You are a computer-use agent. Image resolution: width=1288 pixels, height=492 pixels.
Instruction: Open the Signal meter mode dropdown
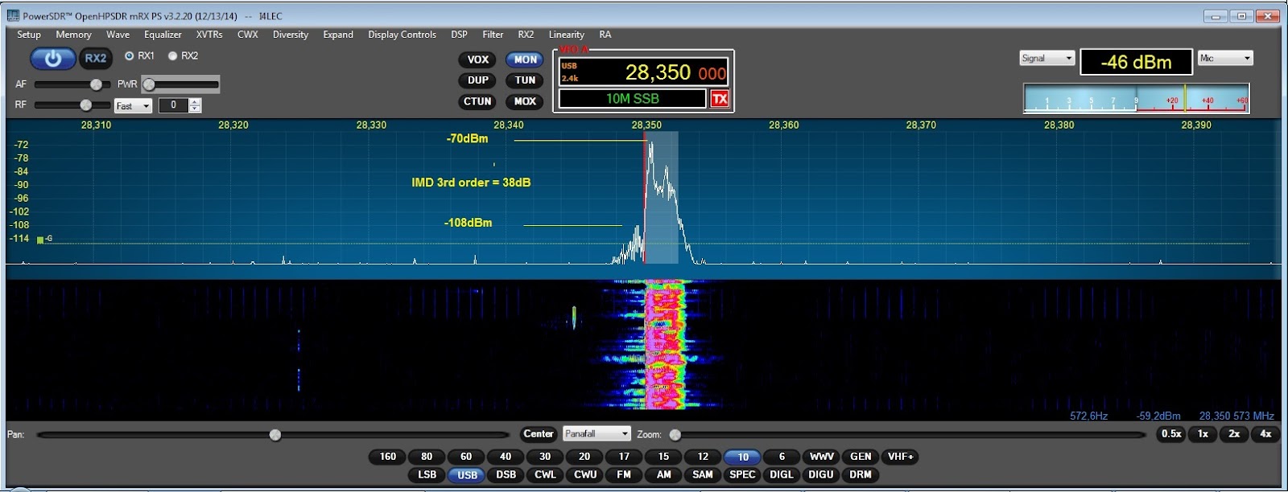tap(1046, 58)
